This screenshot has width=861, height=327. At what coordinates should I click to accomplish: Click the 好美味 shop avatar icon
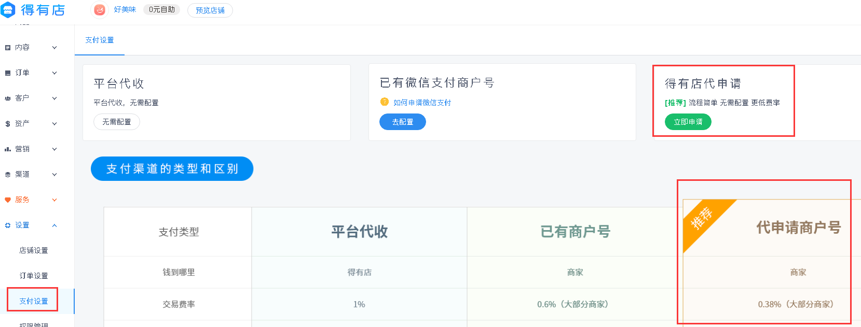pyautogui.click(x=100, y=10)
